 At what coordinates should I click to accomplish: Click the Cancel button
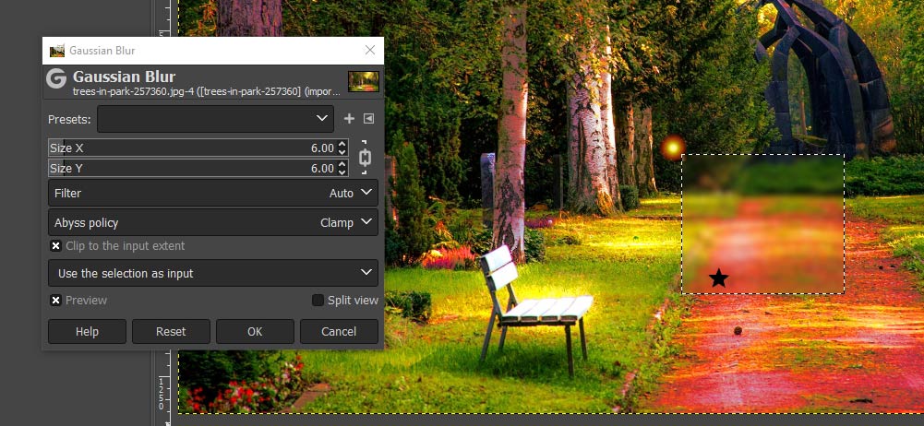pos(339,331)
